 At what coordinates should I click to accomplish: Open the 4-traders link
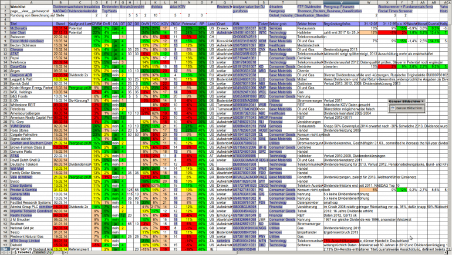276,6
